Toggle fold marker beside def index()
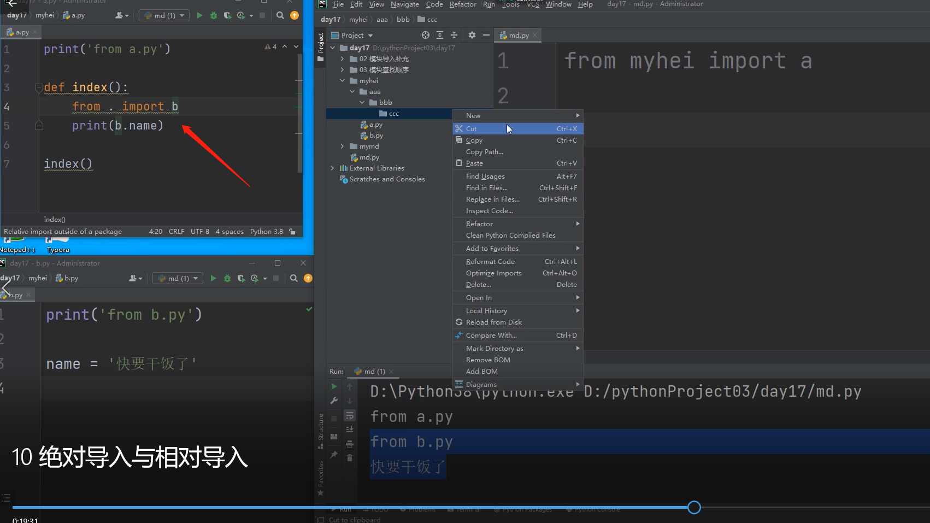This screenshot has width=930, height=523. point(39,87)
